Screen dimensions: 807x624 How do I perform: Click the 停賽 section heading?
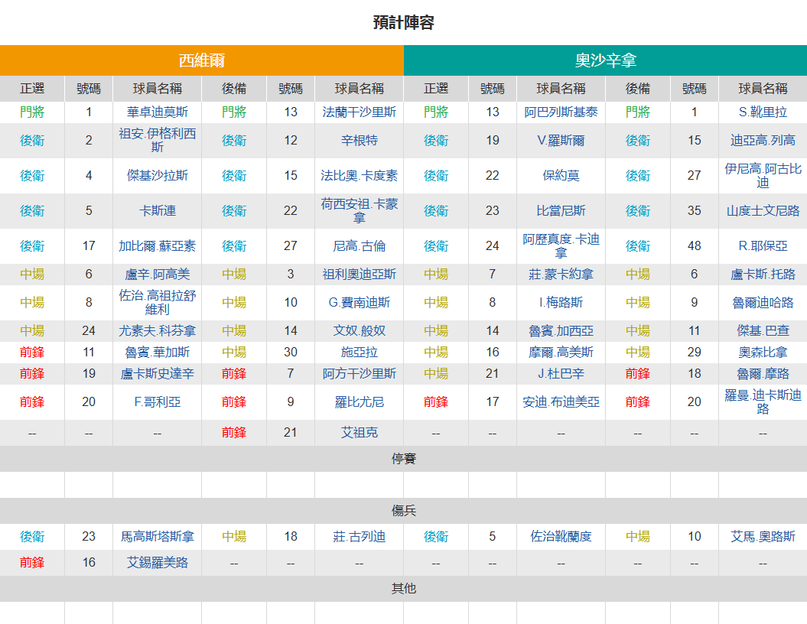point(404,458)
